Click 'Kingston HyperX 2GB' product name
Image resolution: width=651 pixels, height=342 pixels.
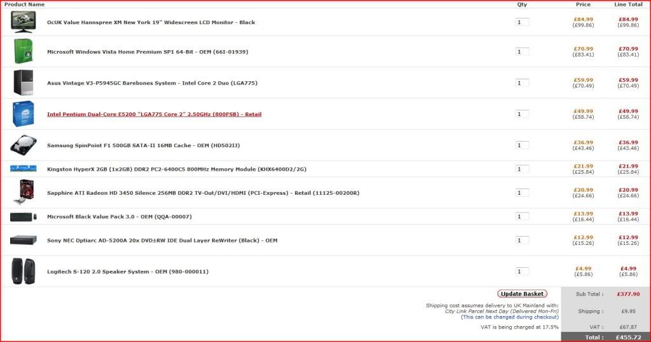177,169
